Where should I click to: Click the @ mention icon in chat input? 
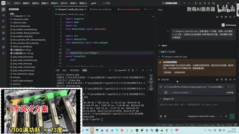(161, 117)
